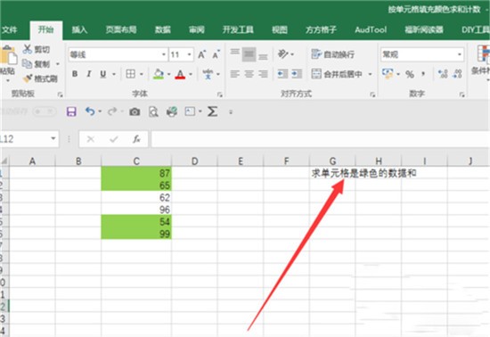
Task: Expand the Name Box dropdown
Action: coord(53,138)
